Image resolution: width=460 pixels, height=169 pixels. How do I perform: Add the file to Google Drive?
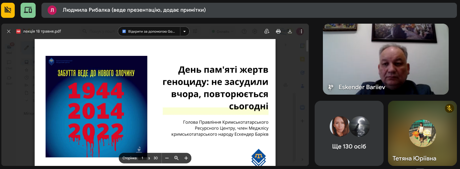point(267,31)
